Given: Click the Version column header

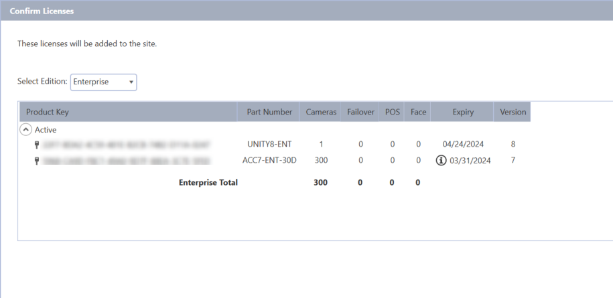Looking at the screenshot, I should [x=513, y=112].
